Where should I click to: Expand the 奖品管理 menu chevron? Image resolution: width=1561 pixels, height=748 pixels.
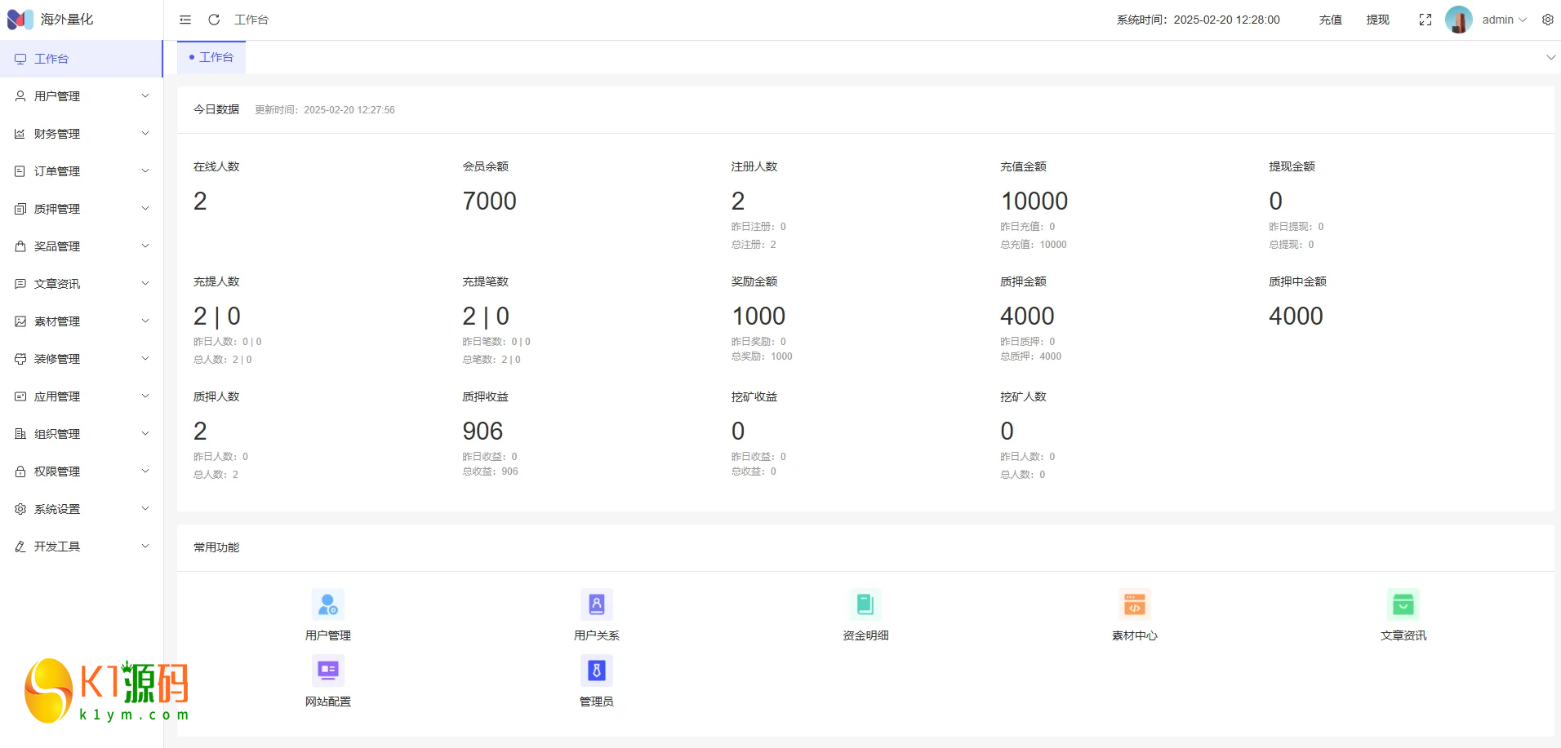click(145, 246)
